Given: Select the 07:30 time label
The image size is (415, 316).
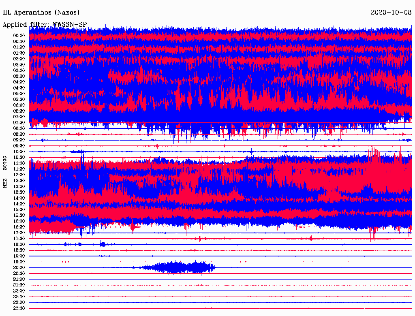Looking at the screenshot, I should point(19,122).
